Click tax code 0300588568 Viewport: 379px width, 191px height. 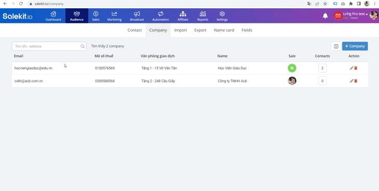point(105,81)
